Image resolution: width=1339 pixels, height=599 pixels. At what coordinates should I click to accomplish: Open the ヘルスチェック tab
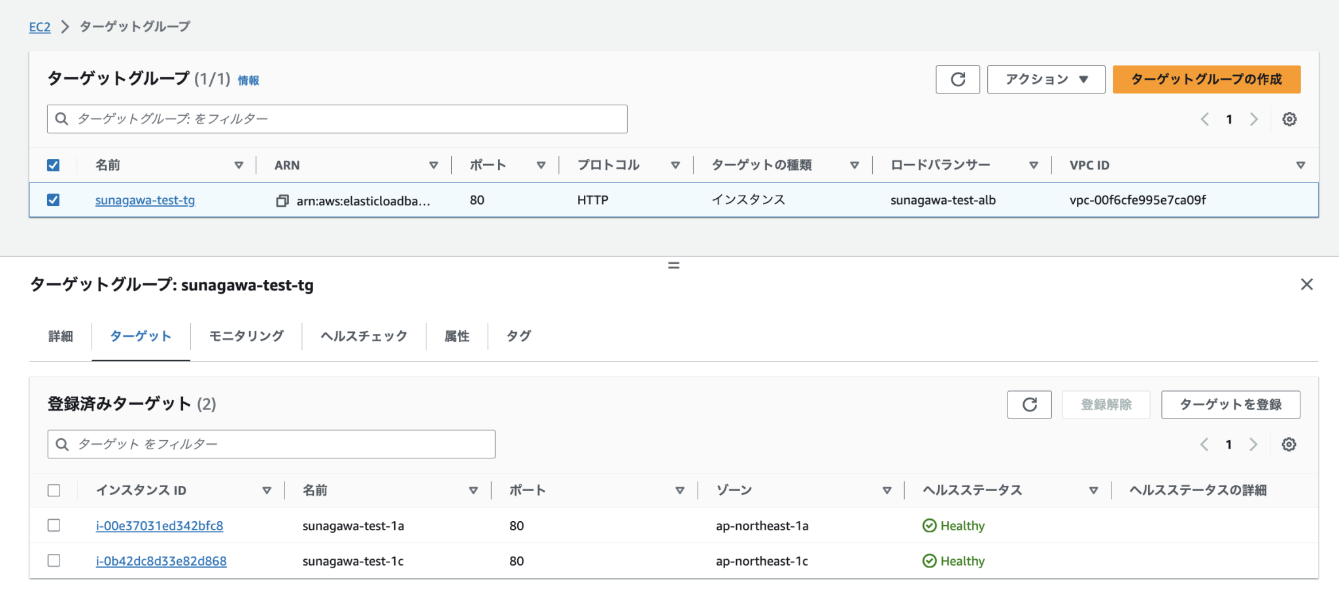coord(364,335)
